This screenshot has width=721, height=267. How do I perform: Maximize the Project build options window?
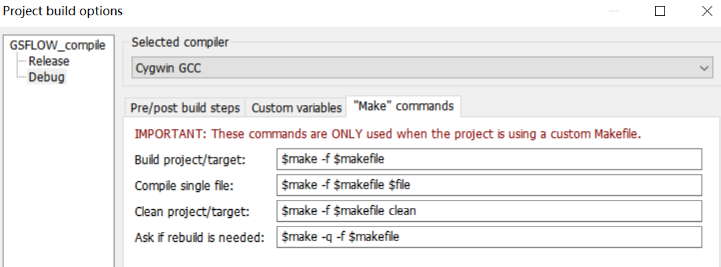(x=660, y=11)
